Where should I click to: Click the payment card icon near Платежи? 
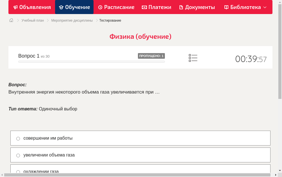(144, 7)
